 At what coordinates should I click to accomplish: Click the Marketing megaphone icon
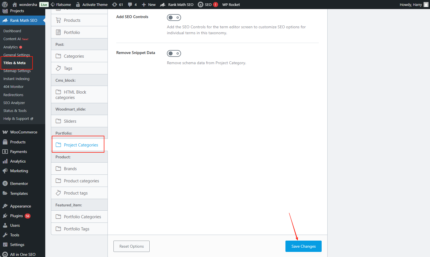tap(5, 171)
